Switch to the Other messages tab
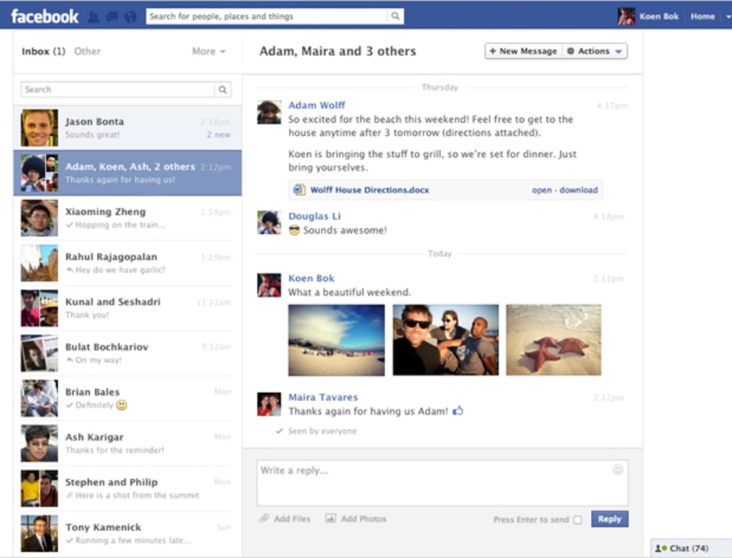This screenshot has width=732, height=558. 87,52
